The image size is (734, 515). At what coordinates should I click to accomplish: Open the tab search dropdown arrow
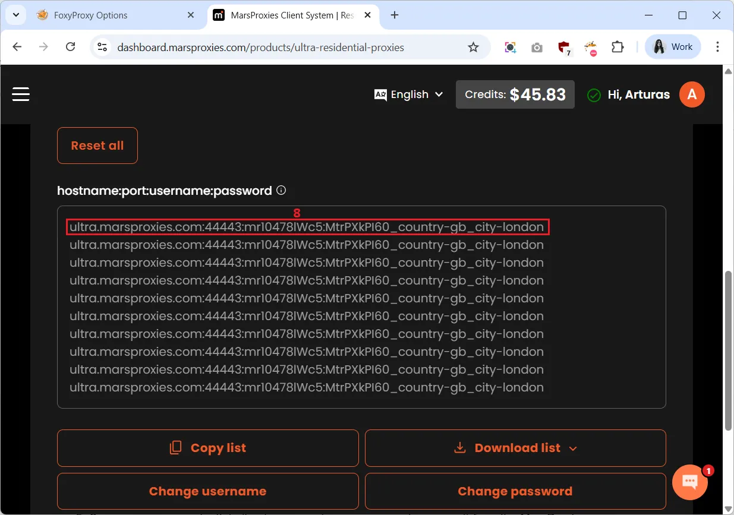pos(15,15)
